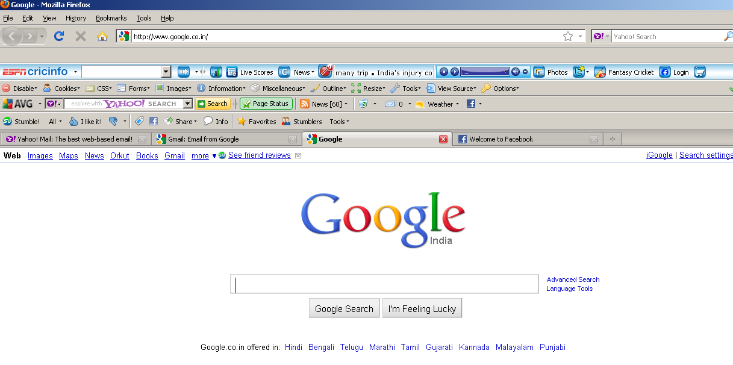Viewport: 733px width, 365px height.
Task: Open a new tab with the plus button
Action: [x=613, y=139]
